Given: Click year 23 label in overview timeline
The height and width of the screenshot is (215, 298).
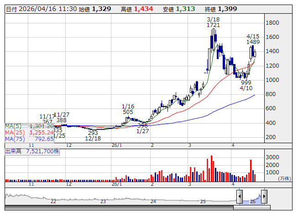Looking at the screenshot, I should (103, 201).
